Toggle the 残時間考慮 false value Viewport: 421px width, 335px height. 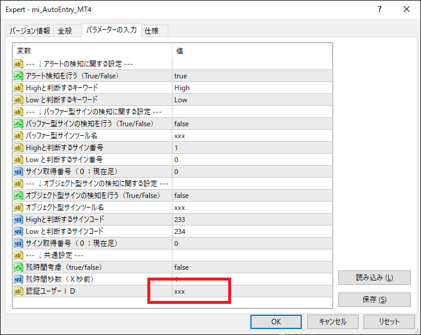coord(252,267)
